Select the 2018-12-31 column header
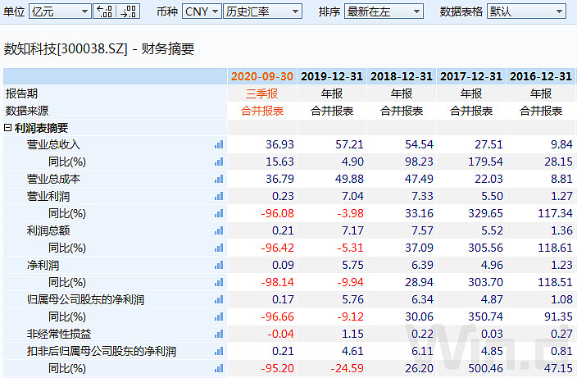Screen dimensions: 577x378 click(x=402, y=76)
